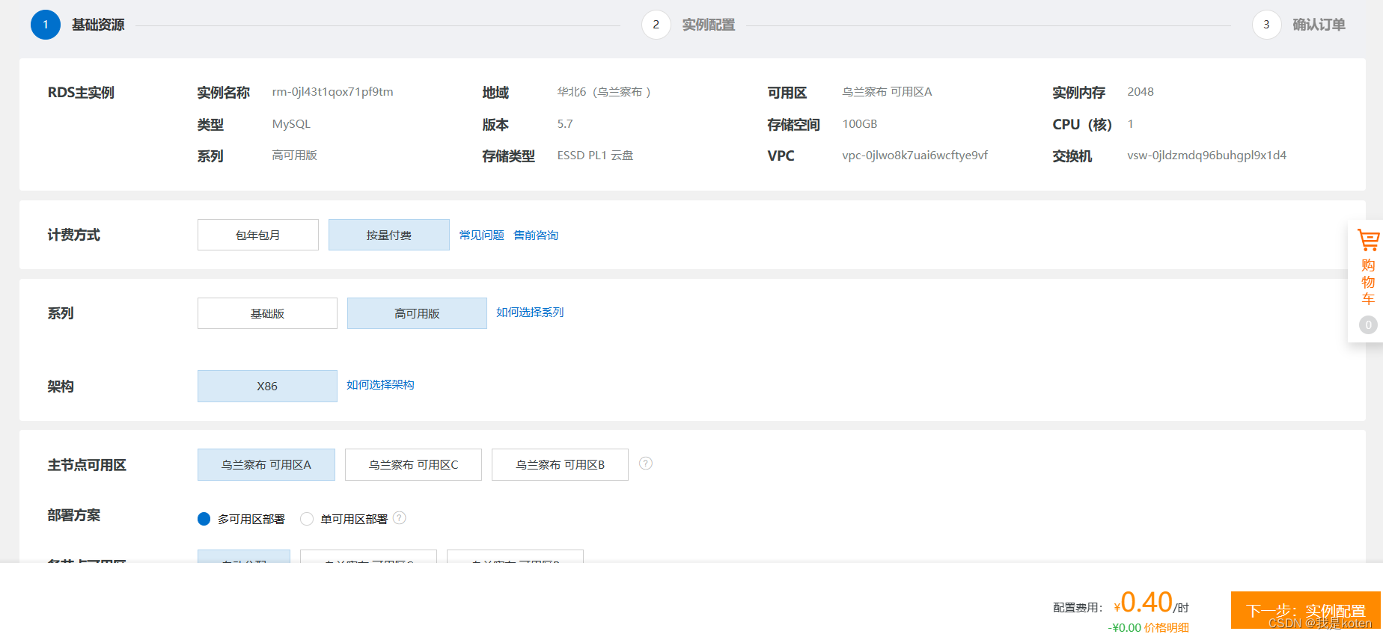Click the cart count badge showing 0
Screen dimensions: 1383x637
[x=1368, y=324]
